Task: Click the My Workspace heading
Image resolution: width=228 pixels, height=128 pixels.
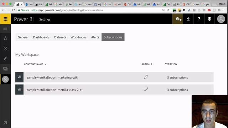Action: coord(27,55)
